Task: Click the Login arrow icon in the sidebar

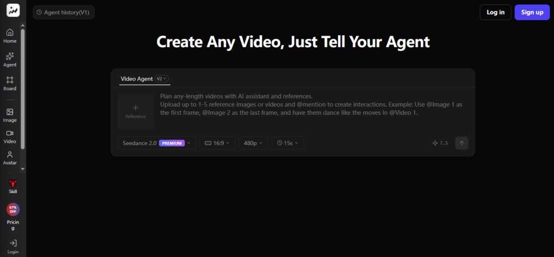Action: (13, 243)
